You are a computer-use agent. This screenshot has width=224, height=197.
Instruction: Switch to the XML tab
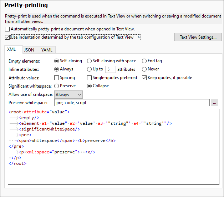(x=11, y=50)
